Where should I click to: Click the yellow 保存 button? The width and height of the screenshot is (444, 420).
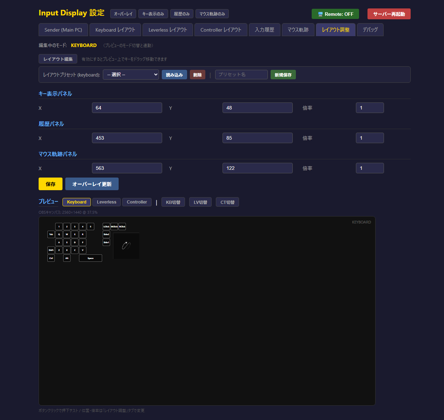pos(51,184)
